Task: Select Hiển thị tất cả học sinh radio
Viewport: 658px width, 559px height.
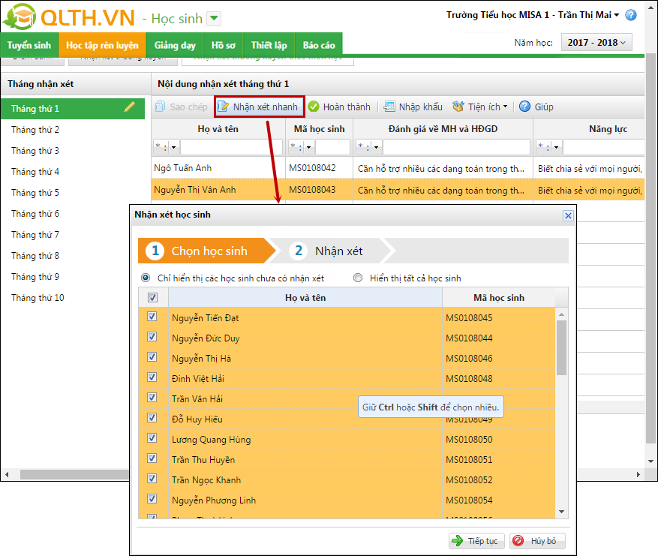Action: point(358,278)
